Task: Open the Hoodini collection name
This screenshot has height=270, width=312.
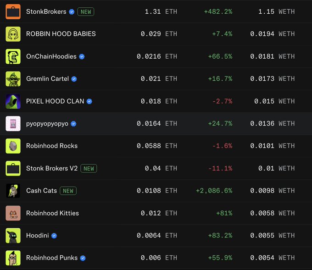Action: tap(38, 236)
